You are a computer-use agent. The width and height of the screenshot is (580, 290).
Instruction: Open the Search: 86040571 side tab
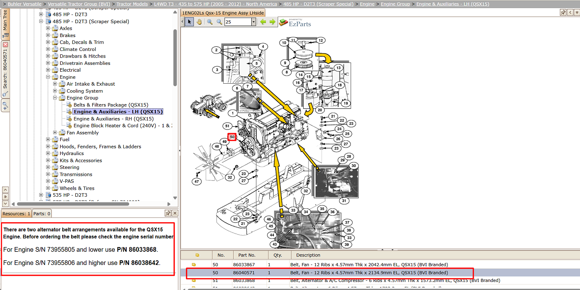click(x=5, y=69)
